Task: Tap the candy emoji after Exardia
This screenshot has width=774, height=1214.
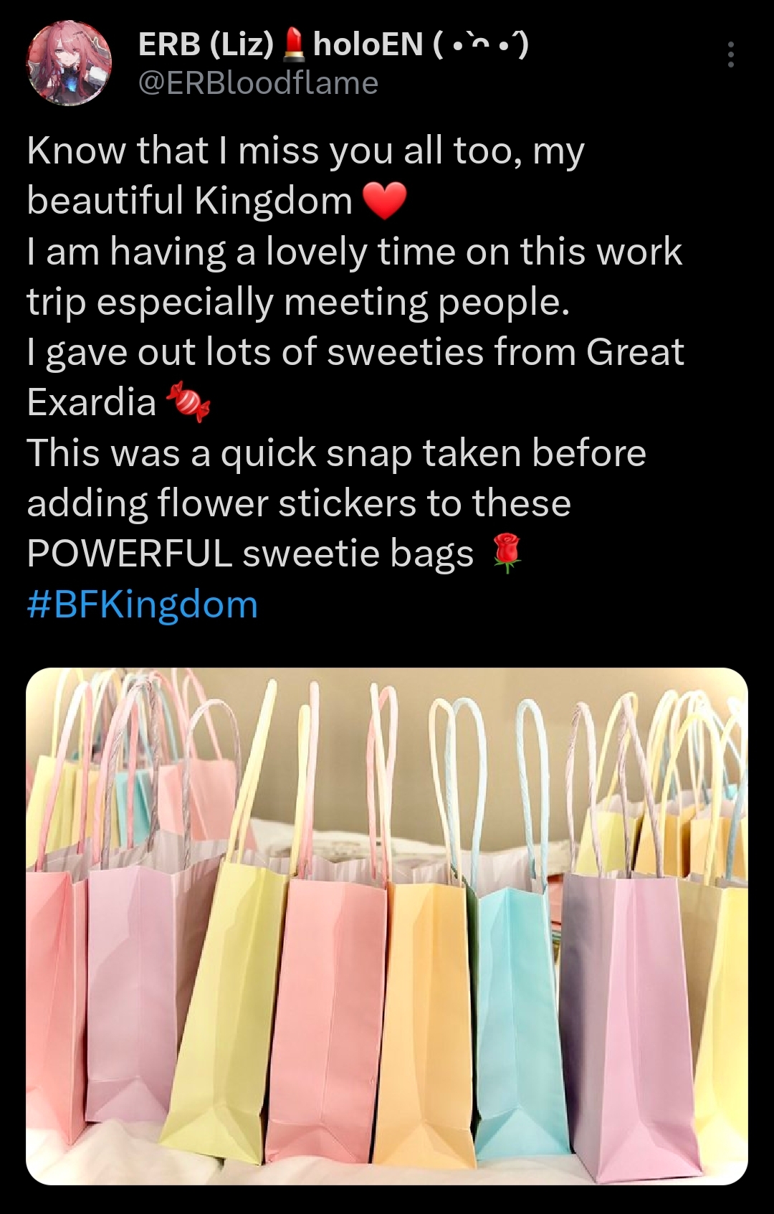Action: coord(188,401)
